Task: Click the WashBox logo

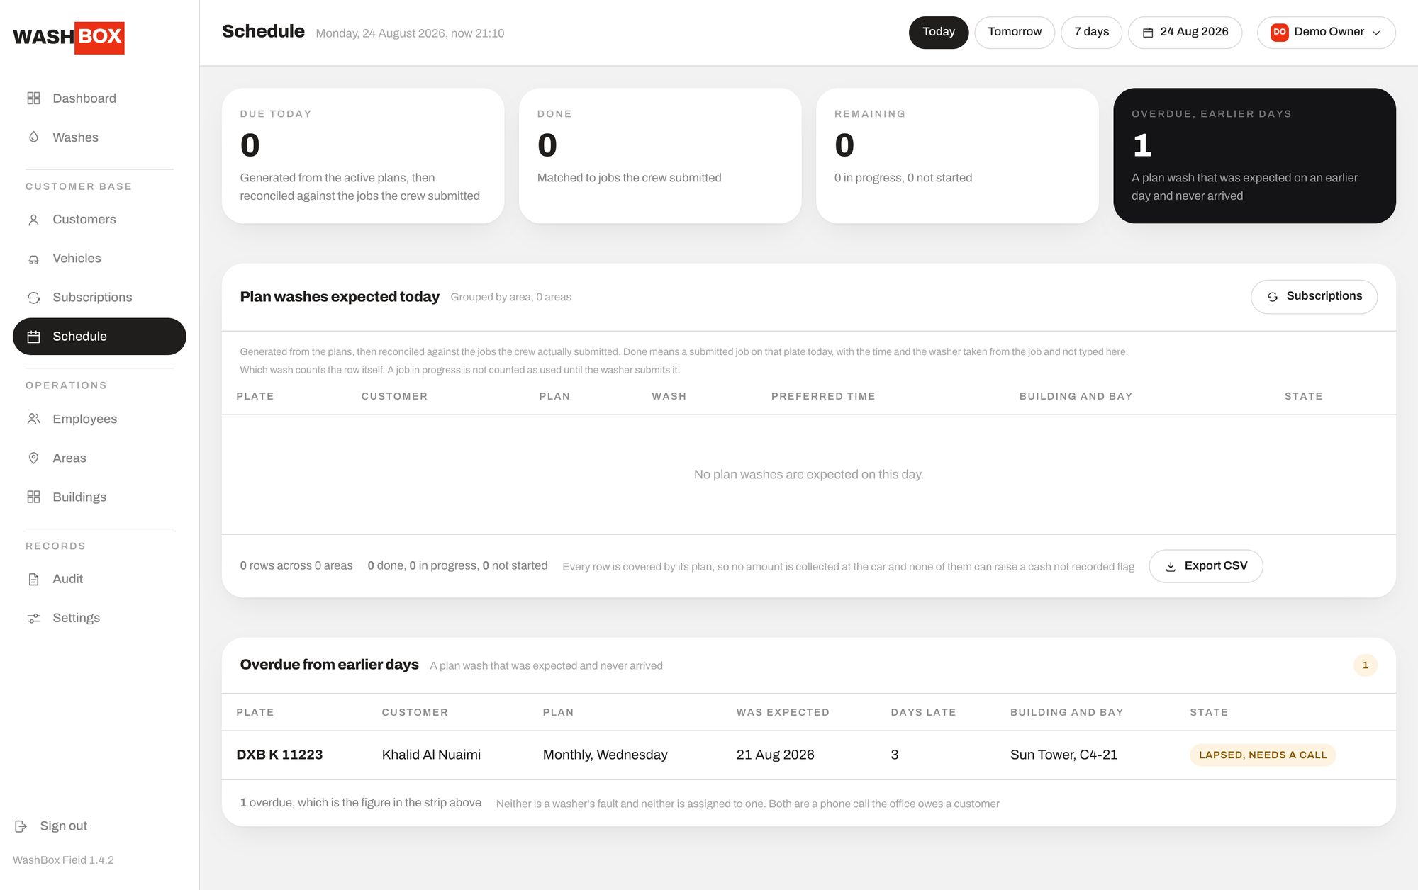Action: pyautogui.click(x=69, y=38)
